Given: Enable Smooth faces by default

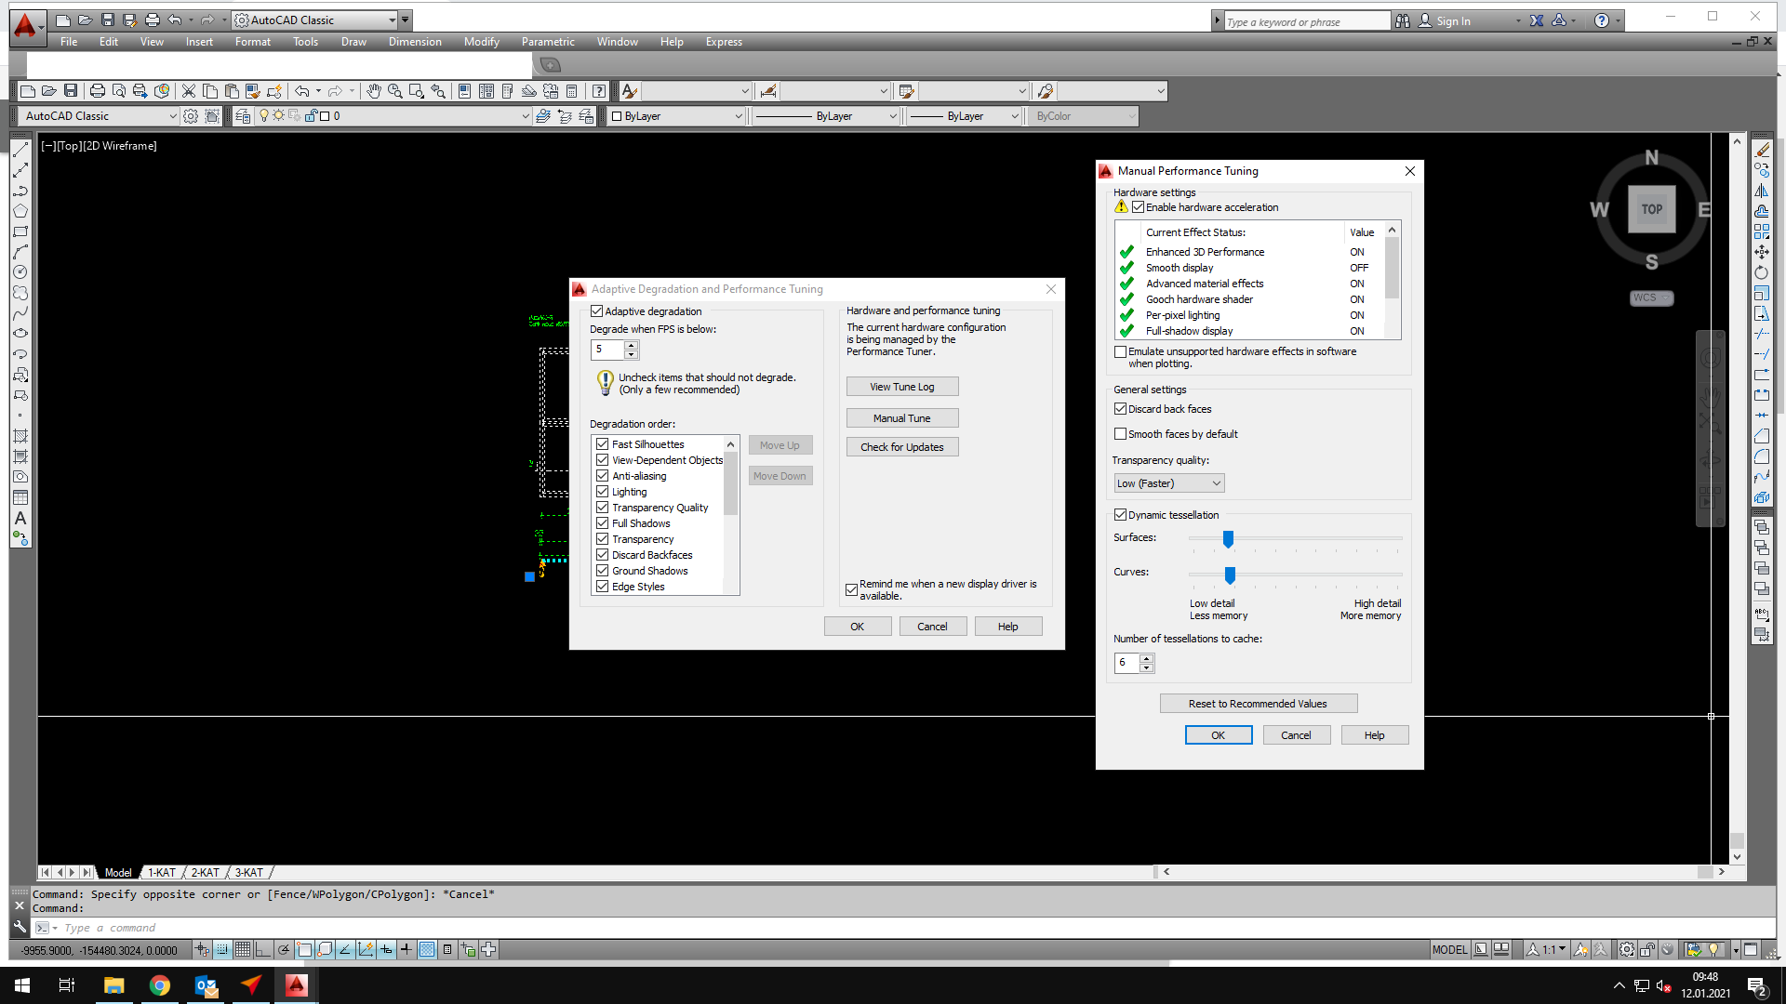Looking at the screenshot, I should (x=1120, y=434).
